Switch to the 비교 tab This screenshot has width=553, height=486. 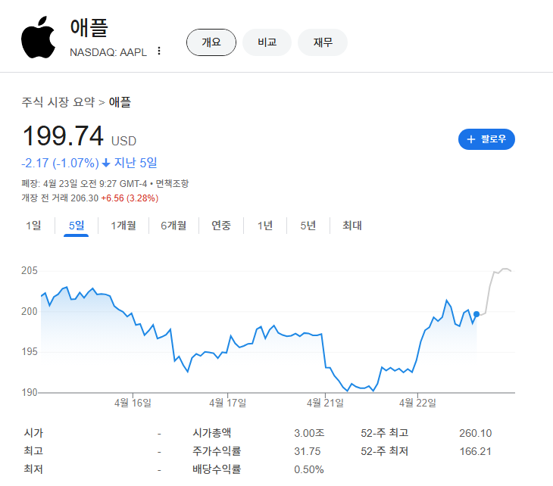point(267,42)
